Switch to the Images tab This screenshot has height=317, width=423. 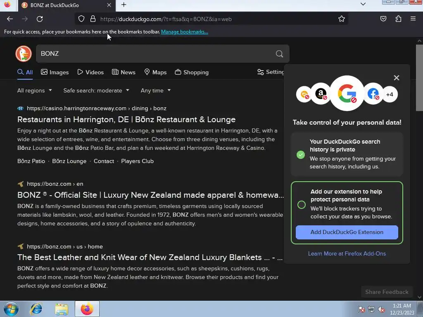(x=55, y=72)
